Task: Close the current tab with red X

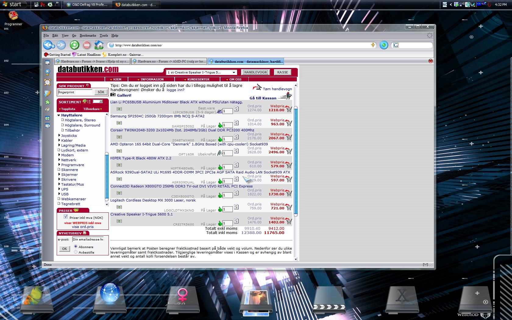Action: (x=431, y=61)
